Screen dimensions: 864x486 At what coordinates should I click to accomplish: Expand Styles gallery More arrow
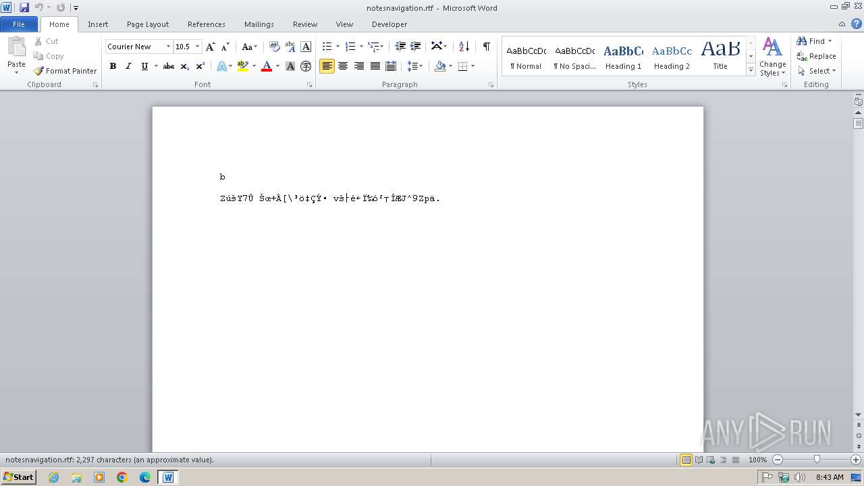coord(751,70)
